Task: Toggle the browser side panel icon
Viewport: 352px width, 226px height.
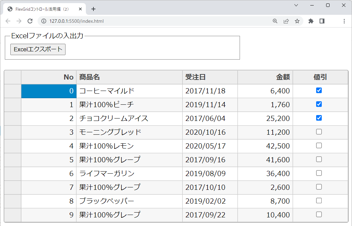Action: click(x=322, y=21)
